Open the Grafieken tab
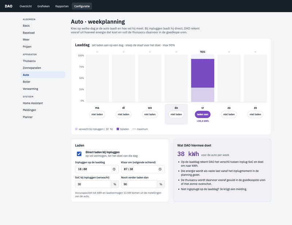Screen dimensions: 292x225 coord(43,6)
